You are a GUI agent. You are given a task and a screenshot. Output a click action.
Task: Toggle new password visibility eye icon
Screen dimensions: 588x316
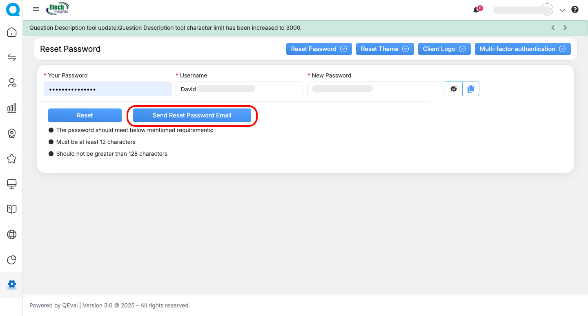pyautogui.click(x=454, y=89)
